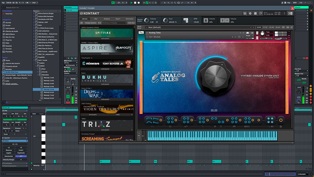Minimize Kontakt view icon
This screenshot has width=314, height=177.
(x=261, y=13)
